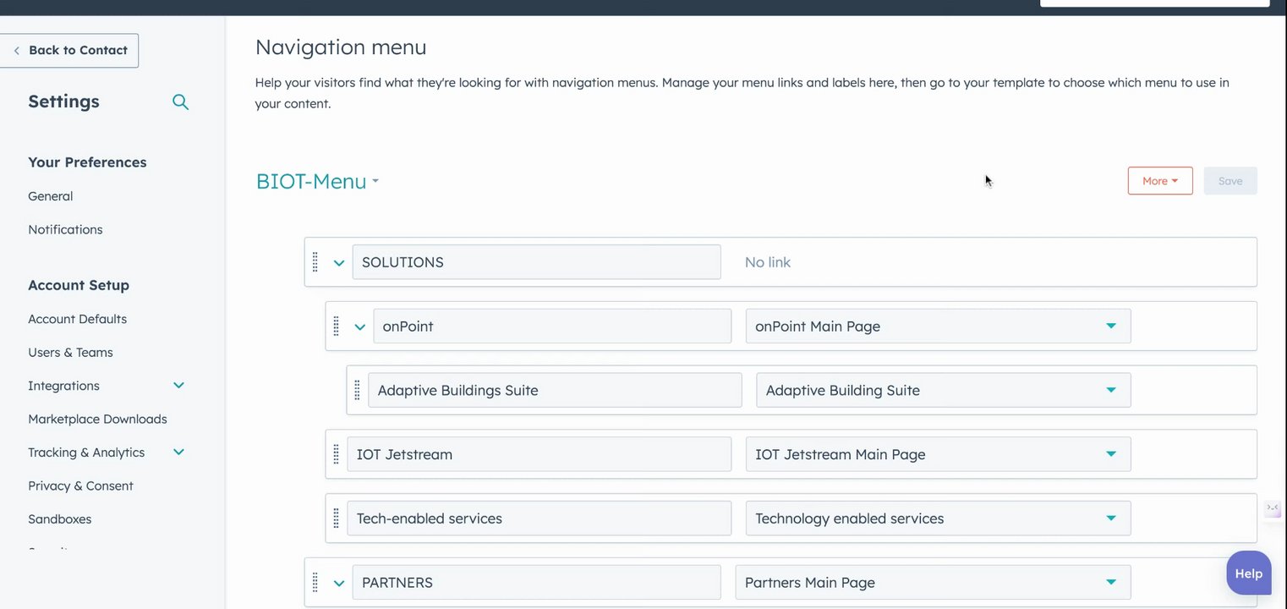Edit the Adaptive Buildings Suite label field
The height and width of the screenshot is (609, 1287).
click(x=555, y=390)
